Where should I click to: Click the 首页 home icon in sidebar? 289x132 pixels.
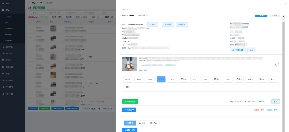(3, 3)
